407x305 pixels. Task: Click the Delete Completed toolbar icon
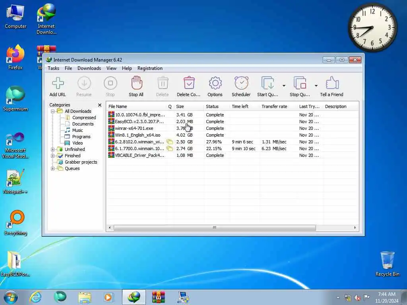click(189, 83)
